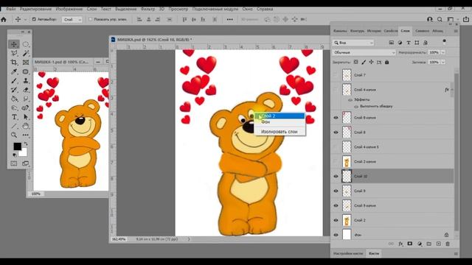Switch to the Кисти tab
This screenshot has width=472, height=265.
374,253
